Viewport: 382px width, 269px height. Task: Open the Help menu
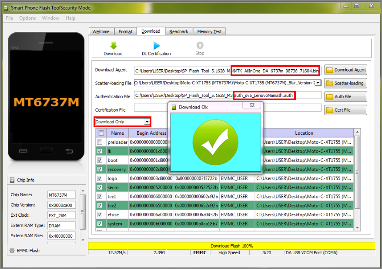point(70,18)
